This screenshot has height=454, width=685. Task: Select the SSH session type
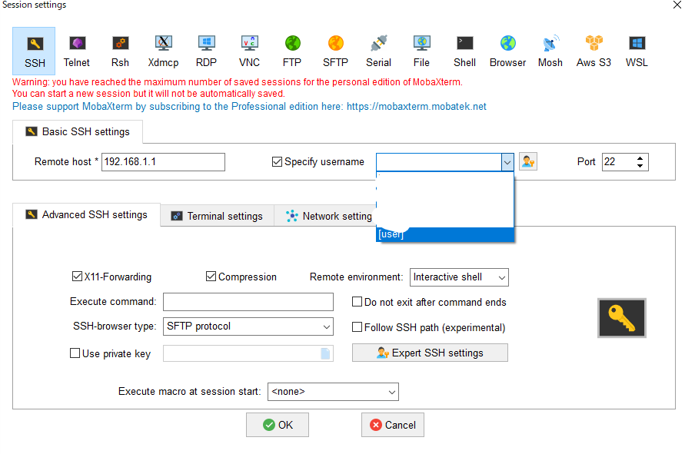coord(34,51)
